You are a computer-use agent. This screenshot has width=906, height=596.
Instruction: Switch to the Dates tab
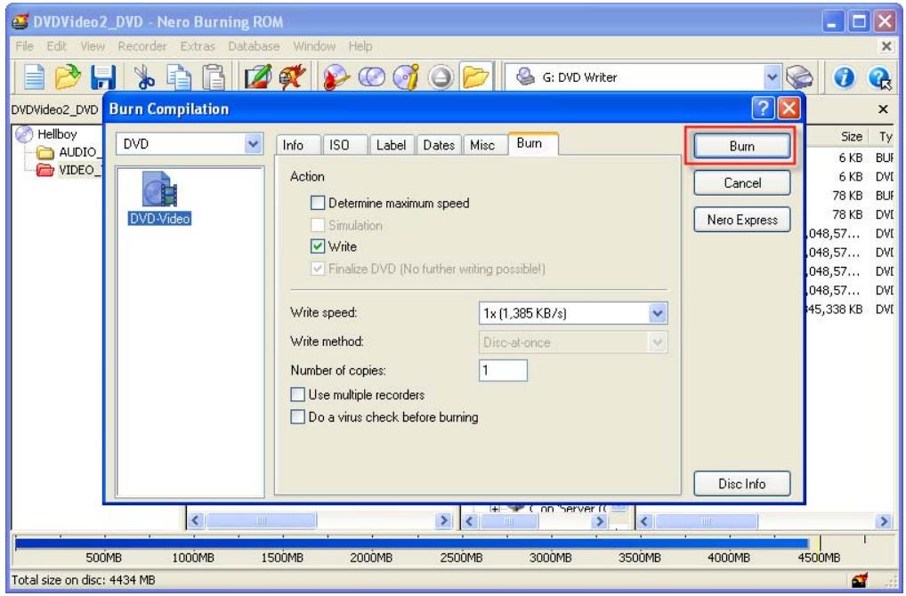439,145
